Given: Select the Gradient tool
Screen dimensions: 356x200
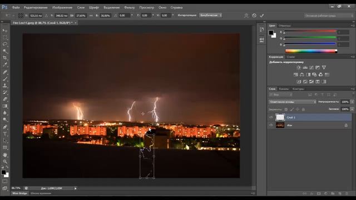Looking at the screenshot, I should pos(5,106).
